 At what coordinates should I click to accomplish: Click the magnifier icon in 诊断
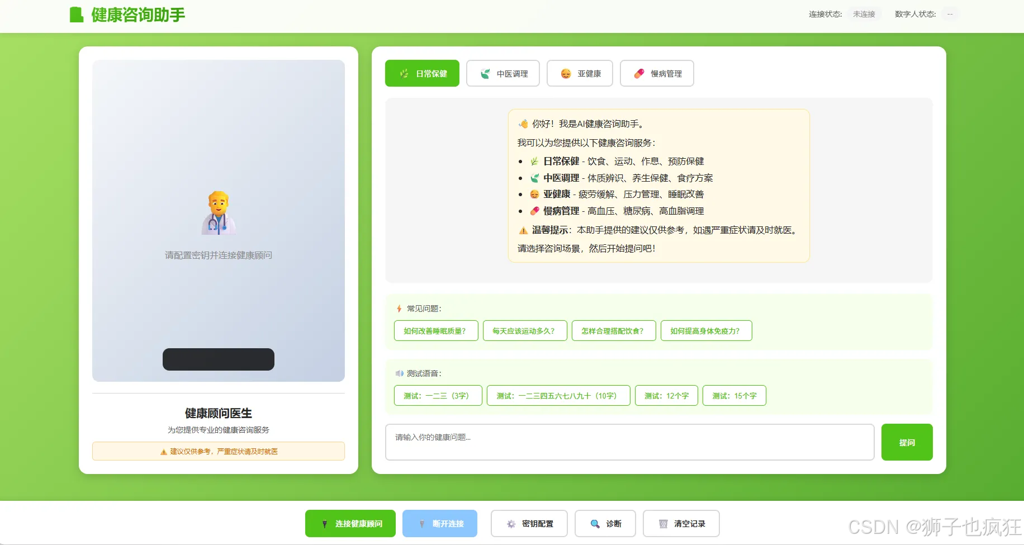(x=595, y=524)
